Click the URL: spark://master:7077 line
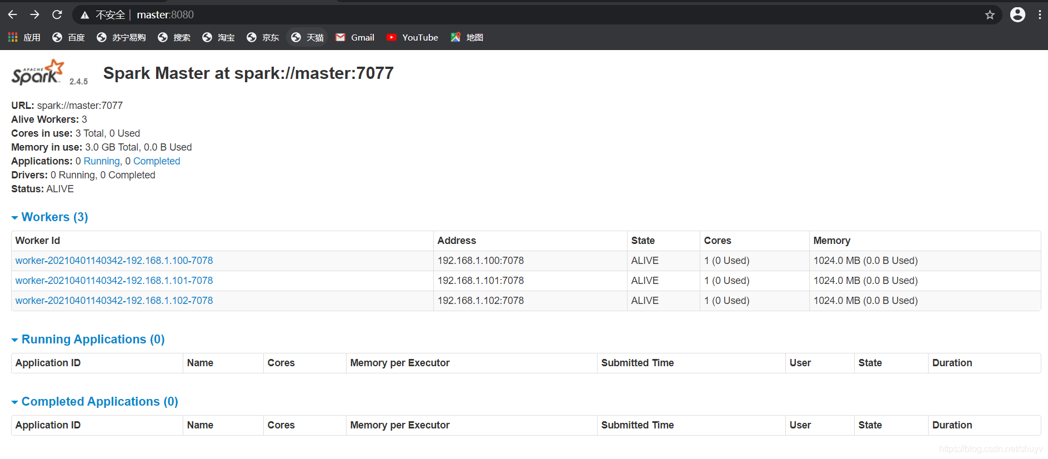The image size is (1048, 459). tap(67, 106)
